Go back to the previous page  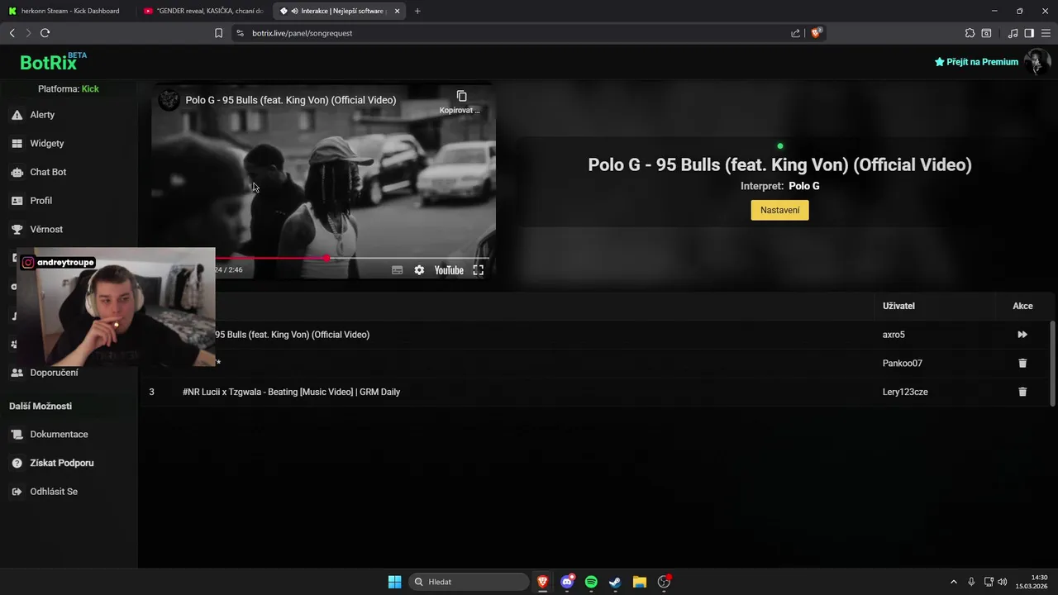12,33
